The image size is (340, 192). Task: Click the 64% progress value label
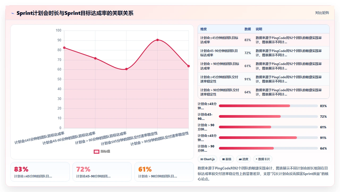pyautogui.click(x=323, y=148)
